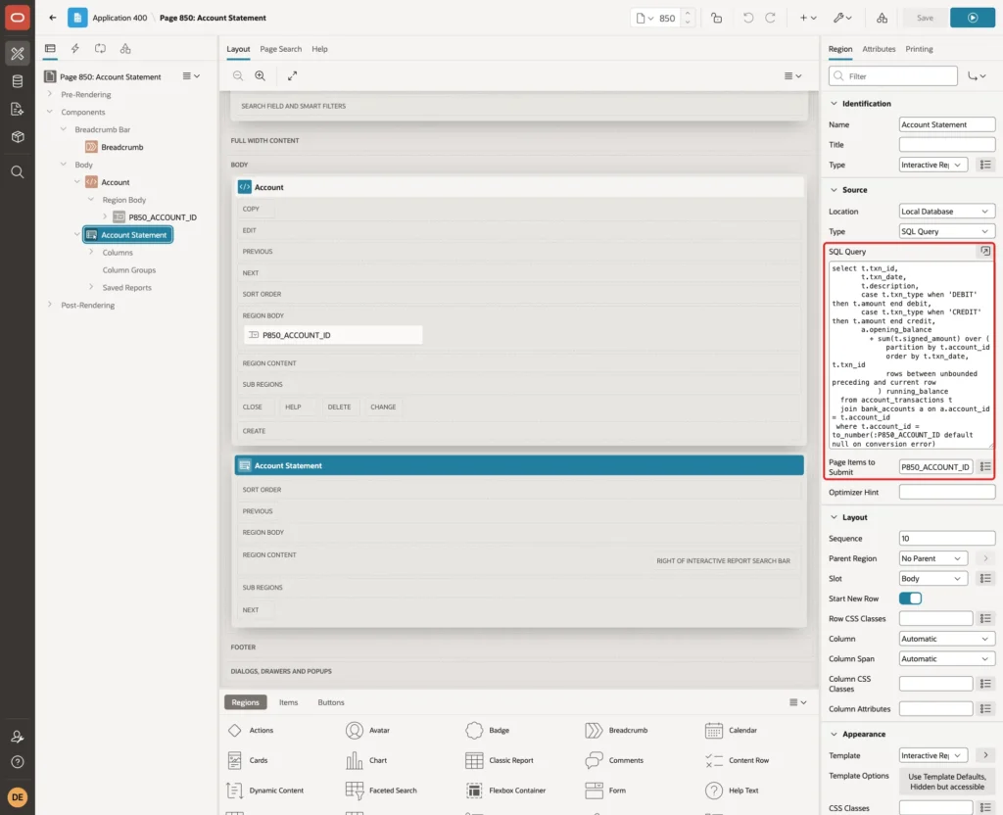Image resolution: width=1003 pixels, height=815 pixels.
Task: Expand the Columns tree node
Action: pos(91,252)
